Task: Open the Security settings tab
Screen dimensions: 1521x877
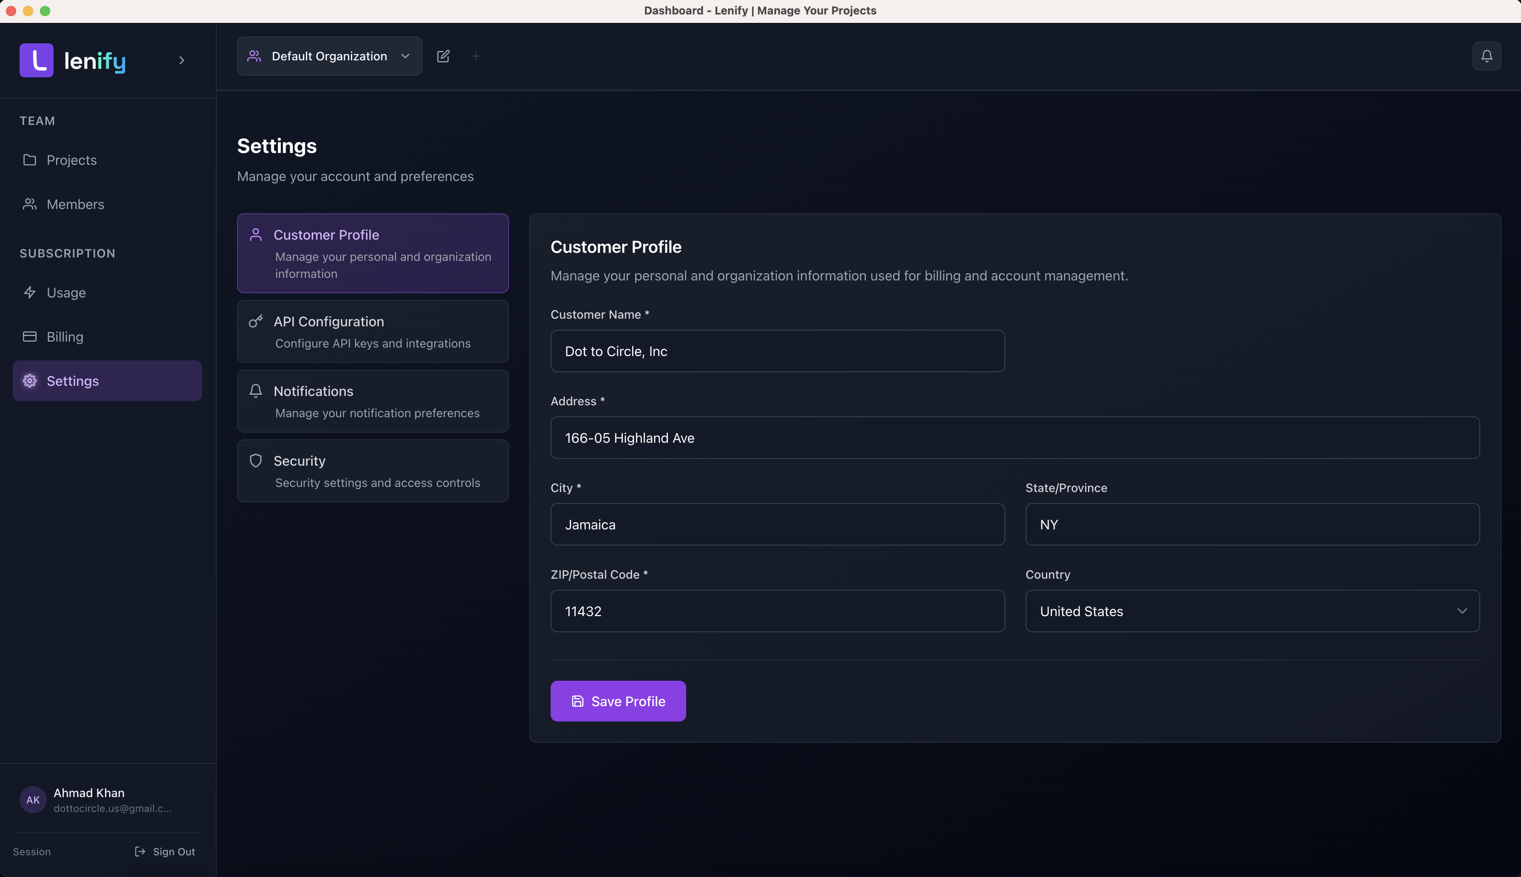Action: [372, 470]
